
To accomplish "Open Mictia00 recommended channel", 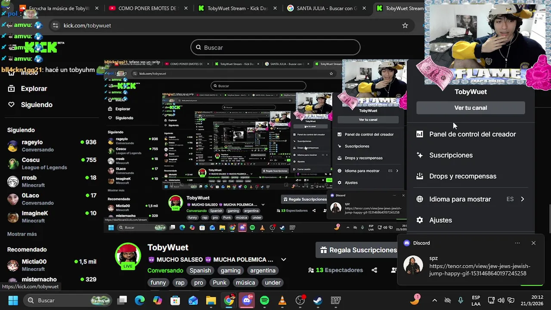I will [x=52, y=265].
